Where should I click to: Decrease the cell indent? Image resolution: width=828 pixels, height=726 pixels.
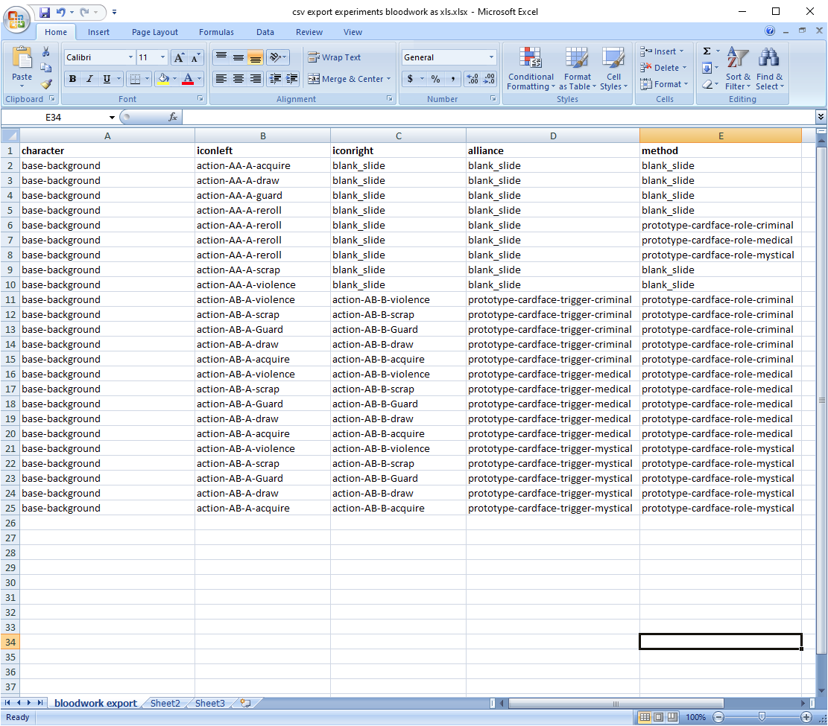coord(274,79)
